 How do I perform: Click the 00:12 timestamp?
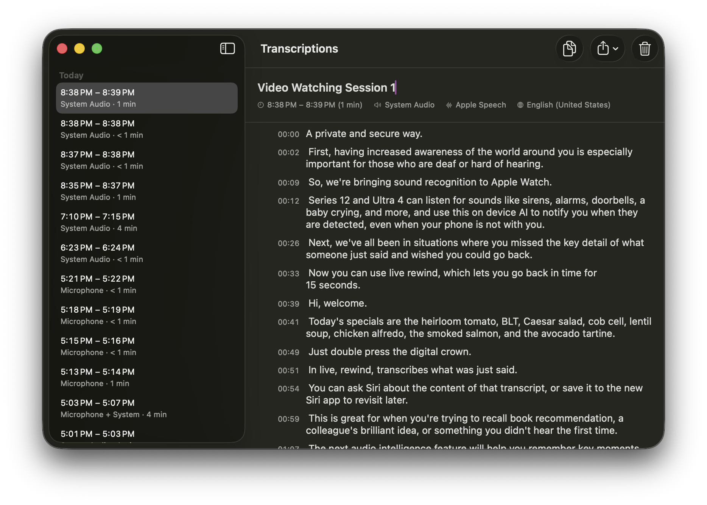[288, 201]
